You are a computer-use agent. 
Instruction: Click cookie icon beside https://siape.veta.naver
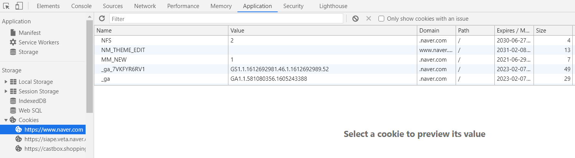click(x=19, y=139)
